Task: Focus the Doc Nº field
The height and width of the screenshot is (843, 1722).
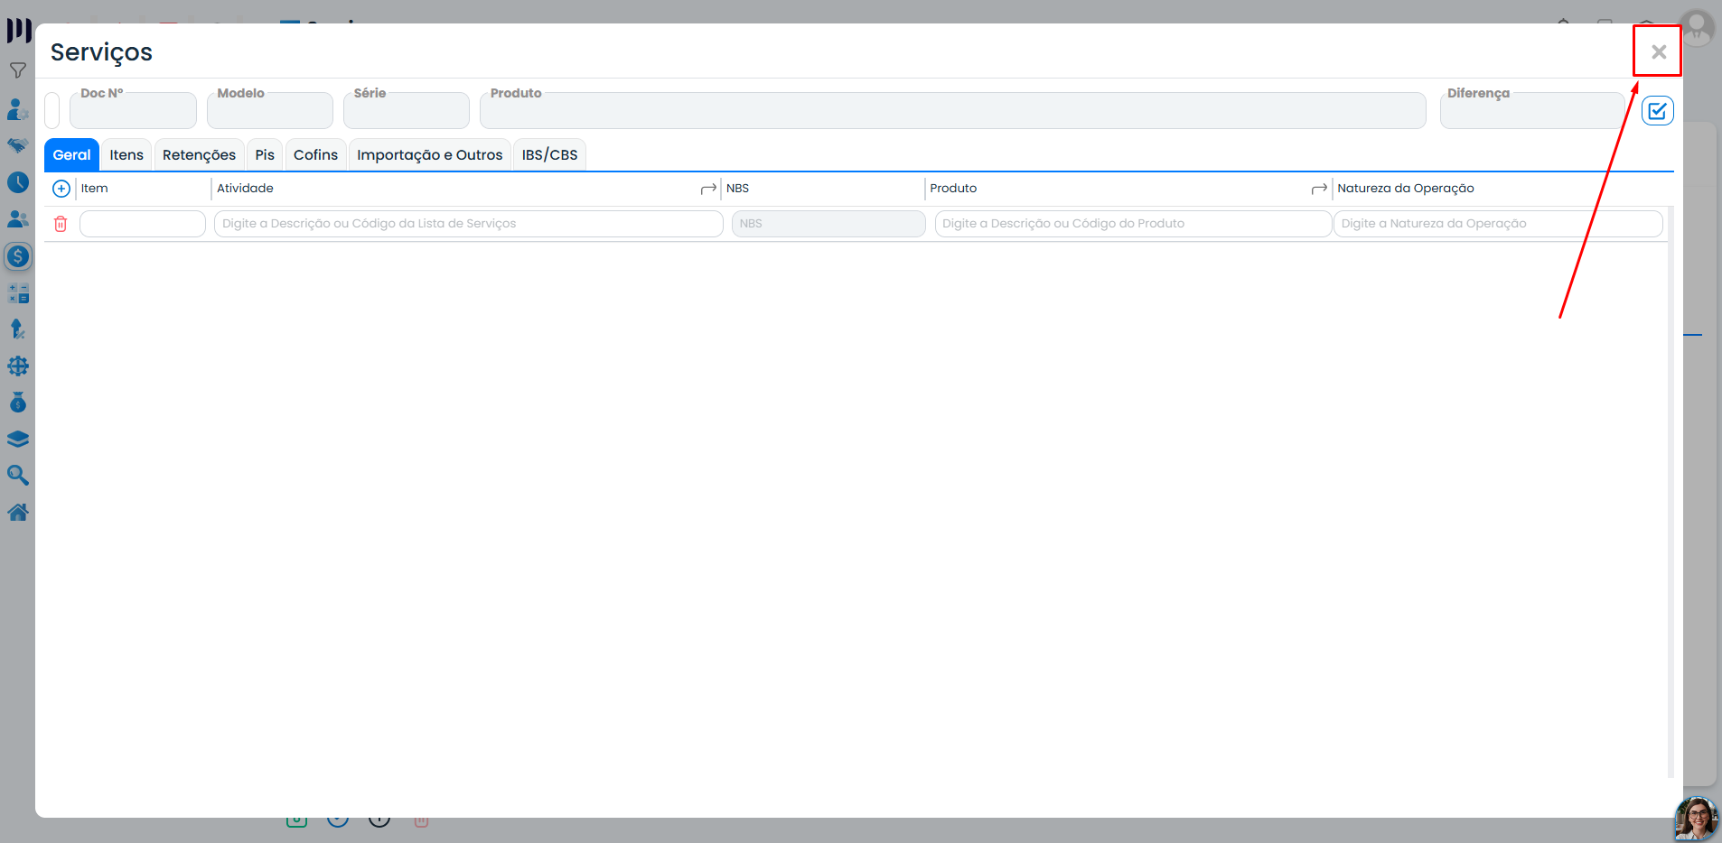Action: point(133,111)
